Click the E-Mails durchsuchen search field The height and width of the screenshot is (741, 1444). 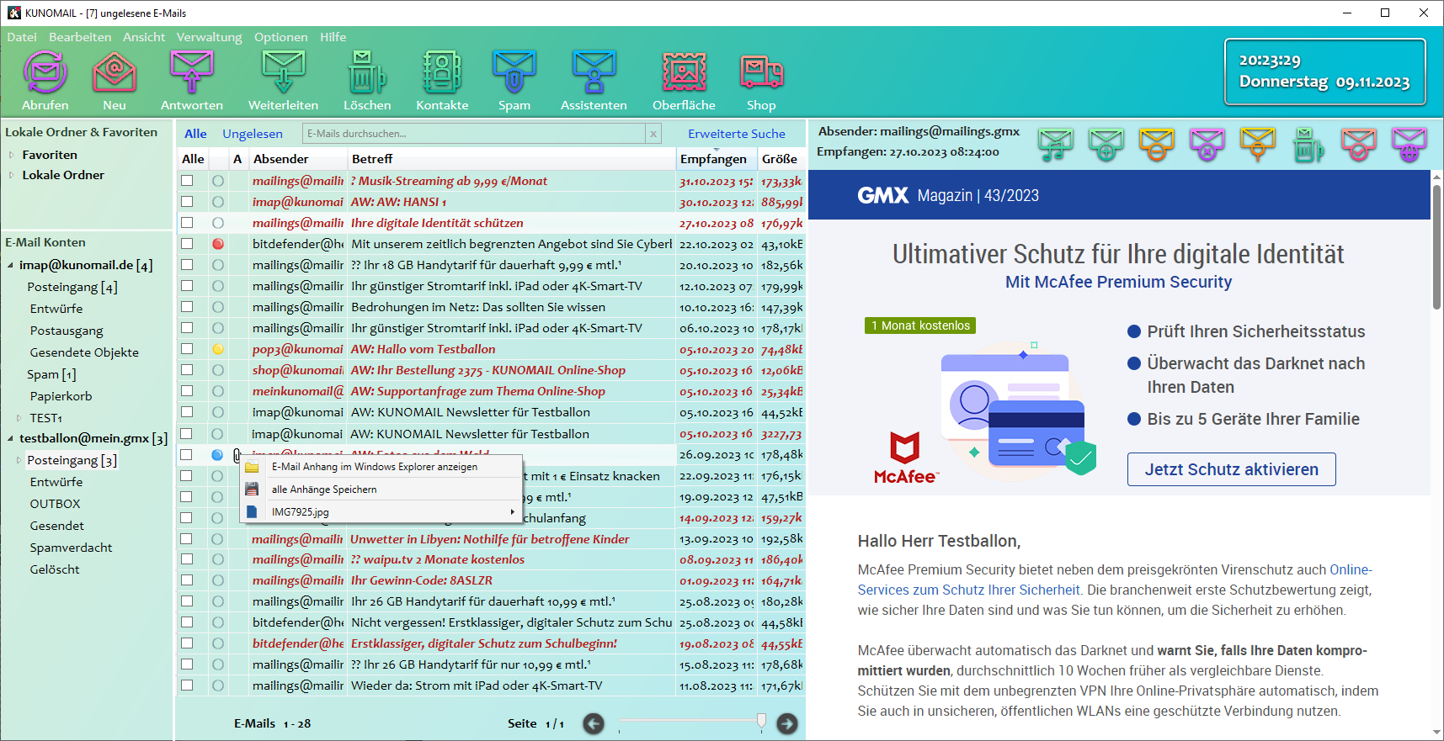(x=475, y=134)
